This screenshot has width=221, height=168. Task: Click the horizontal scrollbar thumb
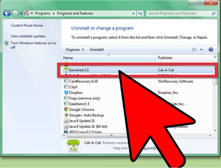point(97,136)
